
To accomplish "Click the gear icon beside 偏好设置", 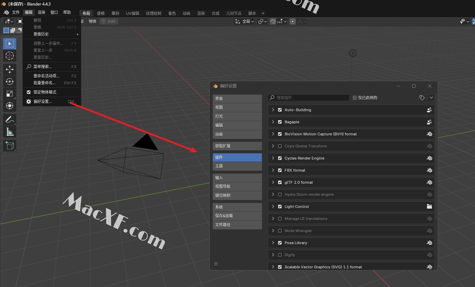I will 29,102.
